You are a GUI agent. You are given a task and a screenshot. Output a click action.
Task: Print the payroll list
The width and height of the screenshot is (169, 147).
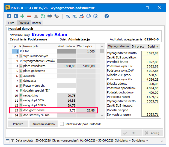click(50, 16)
